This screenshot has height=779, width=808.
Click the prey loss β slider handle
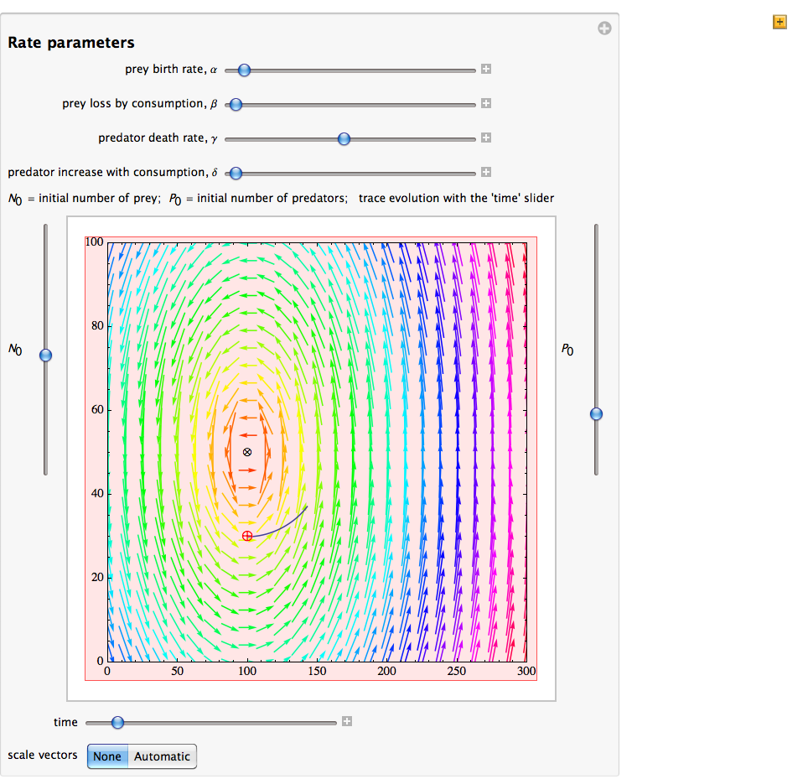(x=236, y=105)
